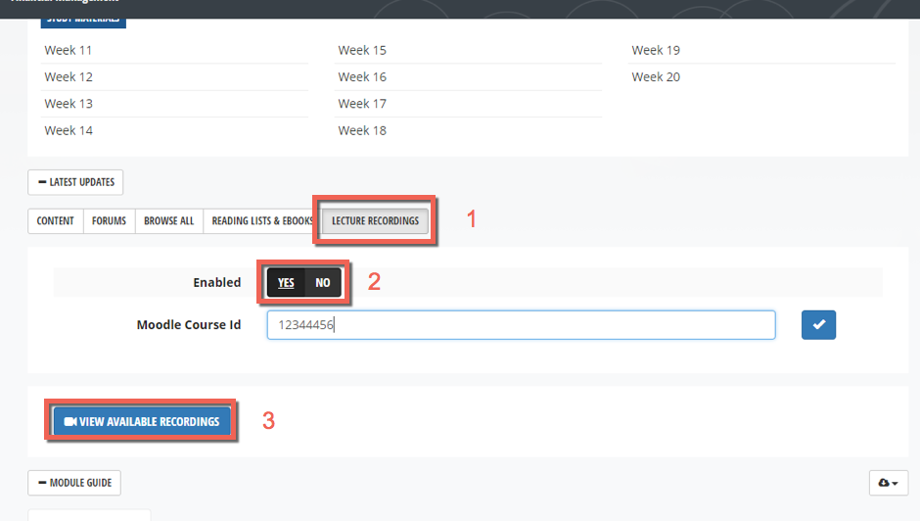Set Enabled toggle to NO
Screen dimensions: 920x521
click(323, 283)
